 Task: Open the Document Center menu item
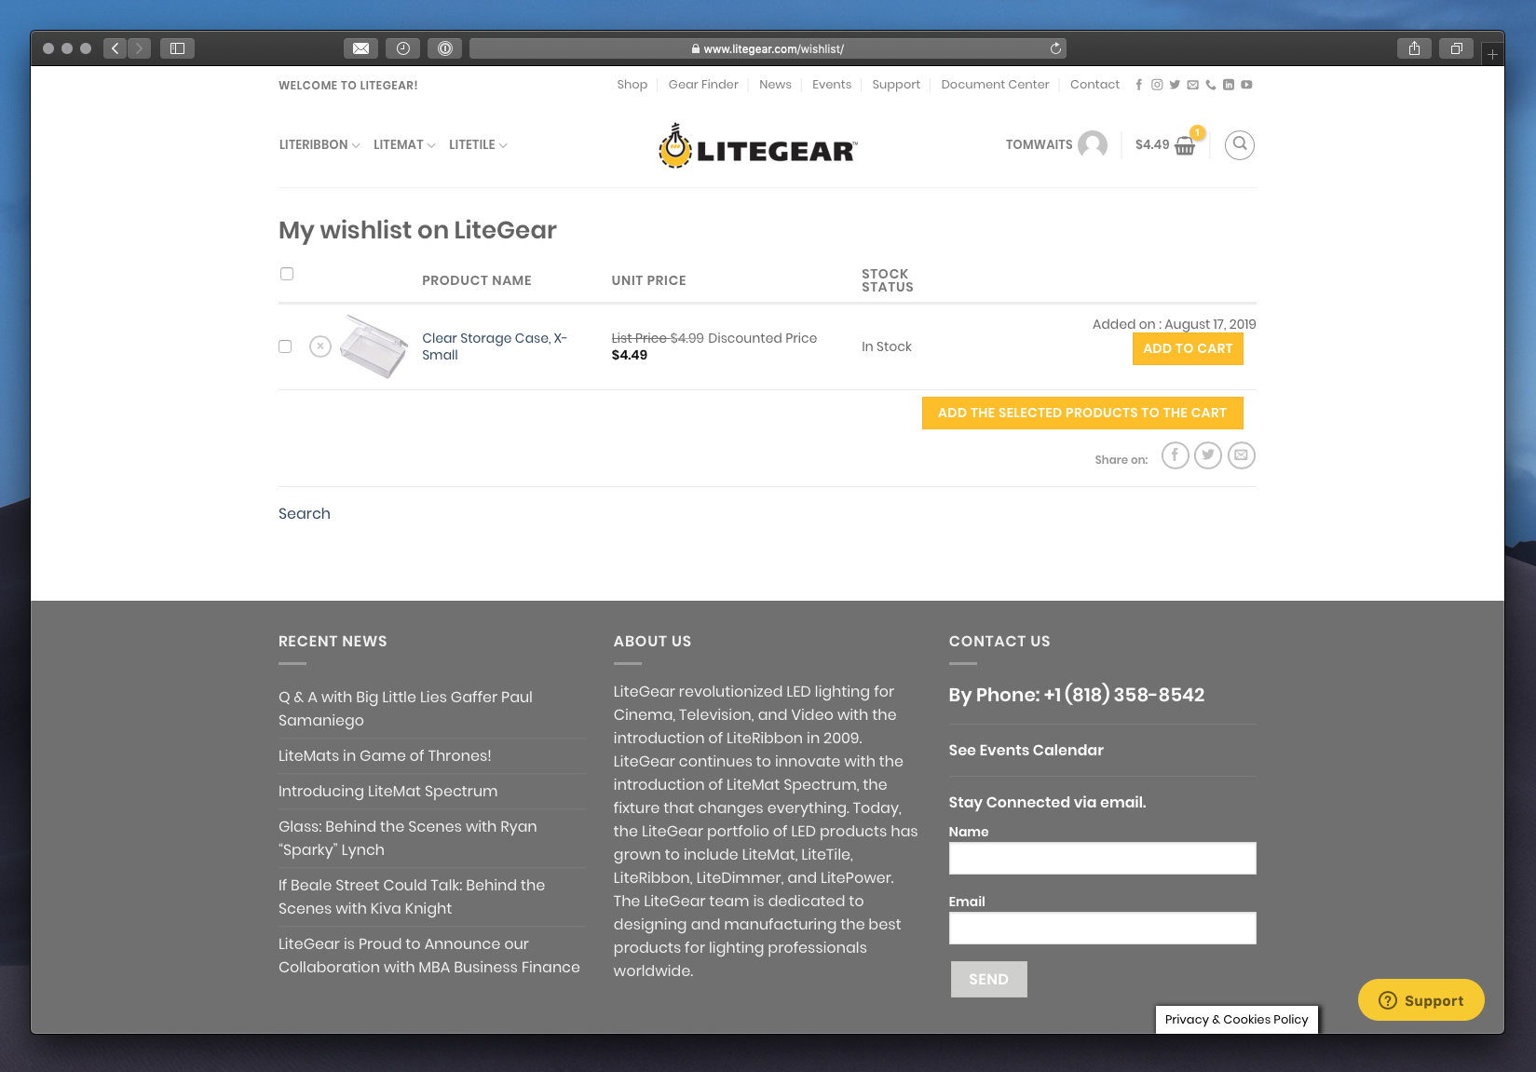coord(995,85)
